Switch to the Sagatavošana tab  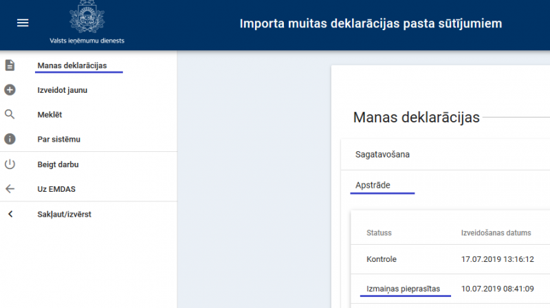pos(382,155)
